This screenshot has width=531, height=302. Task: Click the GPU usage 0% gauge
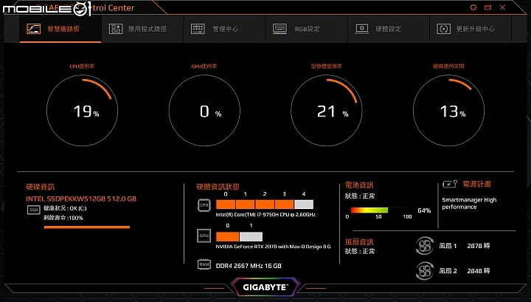[x=204, y=111]
